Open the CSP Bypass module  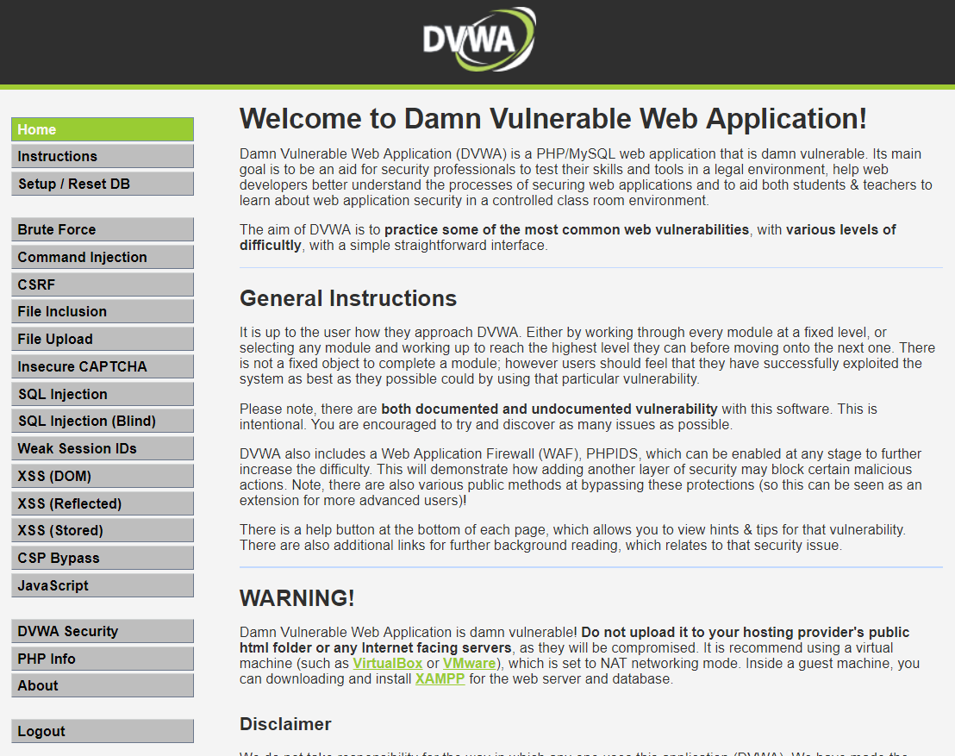(x=103, y=558)
